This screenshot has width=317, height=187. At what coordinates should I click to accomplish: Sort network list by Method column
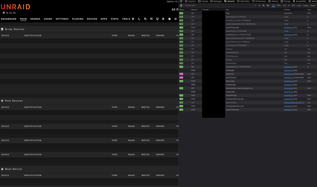pyautogui.click(x=196, y=10)
